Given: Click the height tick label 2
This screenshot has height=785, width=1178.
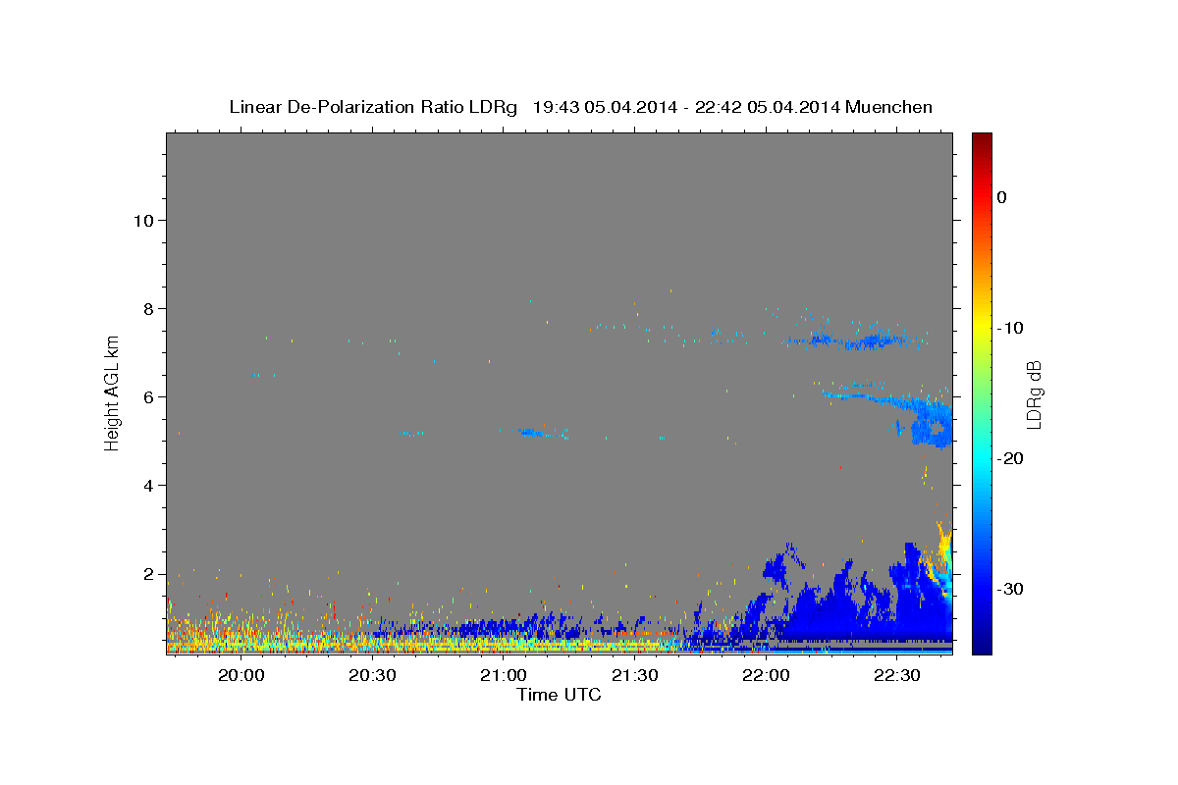Looking at the screenshot, I should click(149, 574).
